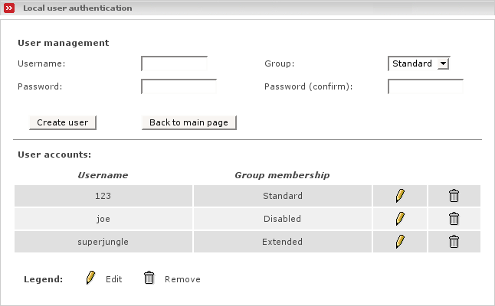The height and width of the screenshot is (306, 495).
Task: Remove superjungle account via trash icon
Action: pos(454,242)
